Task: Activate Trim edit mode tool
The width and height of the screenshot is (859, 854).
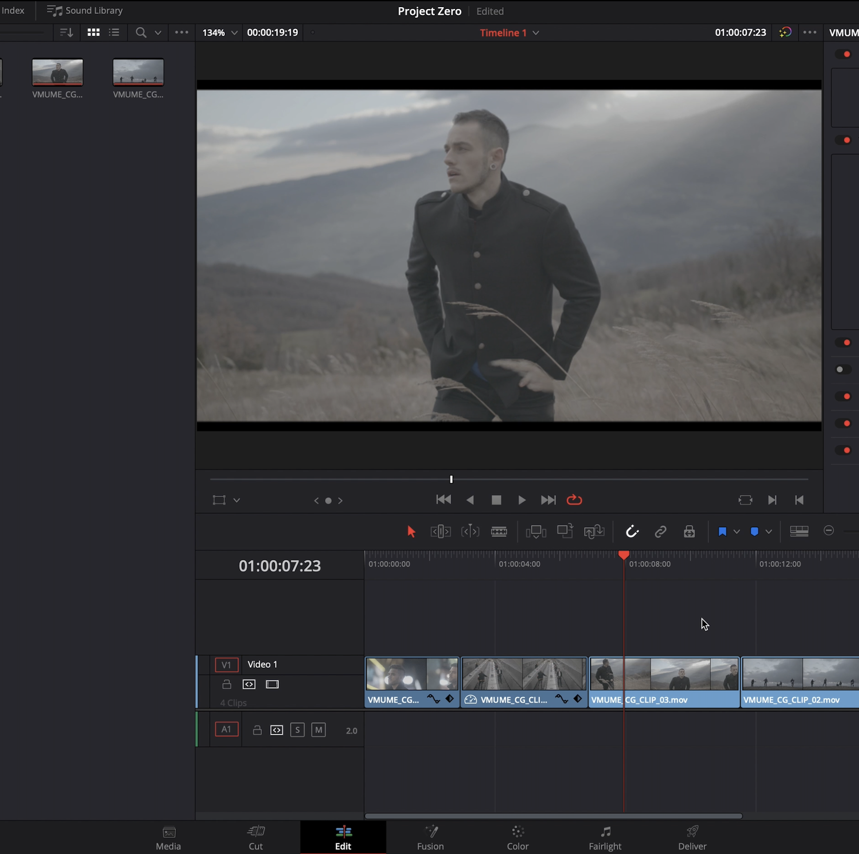Action: (440, 531)
